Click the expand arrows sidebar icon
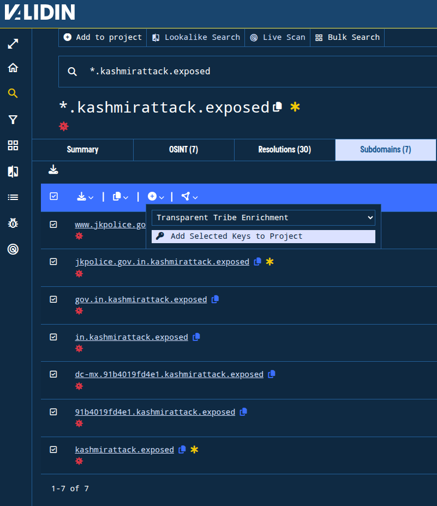 point(13,44)
